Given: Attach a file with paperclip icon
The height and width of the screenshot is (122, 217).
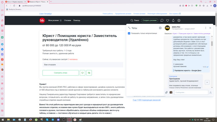Looking at the screenshot, I should click(x=166, y=93).
